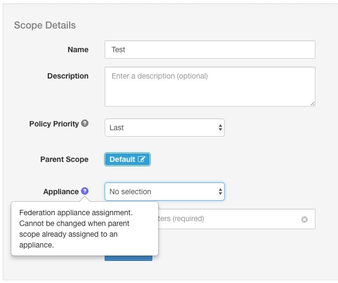The height and width of the screenshot is (283, 338).
Task: Click the Policy Priority help icon
Action: coord(84,124)
